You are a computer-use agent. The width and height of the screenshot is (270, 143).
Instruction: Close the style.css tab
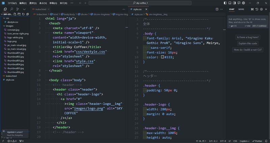[x=146, y=9]
